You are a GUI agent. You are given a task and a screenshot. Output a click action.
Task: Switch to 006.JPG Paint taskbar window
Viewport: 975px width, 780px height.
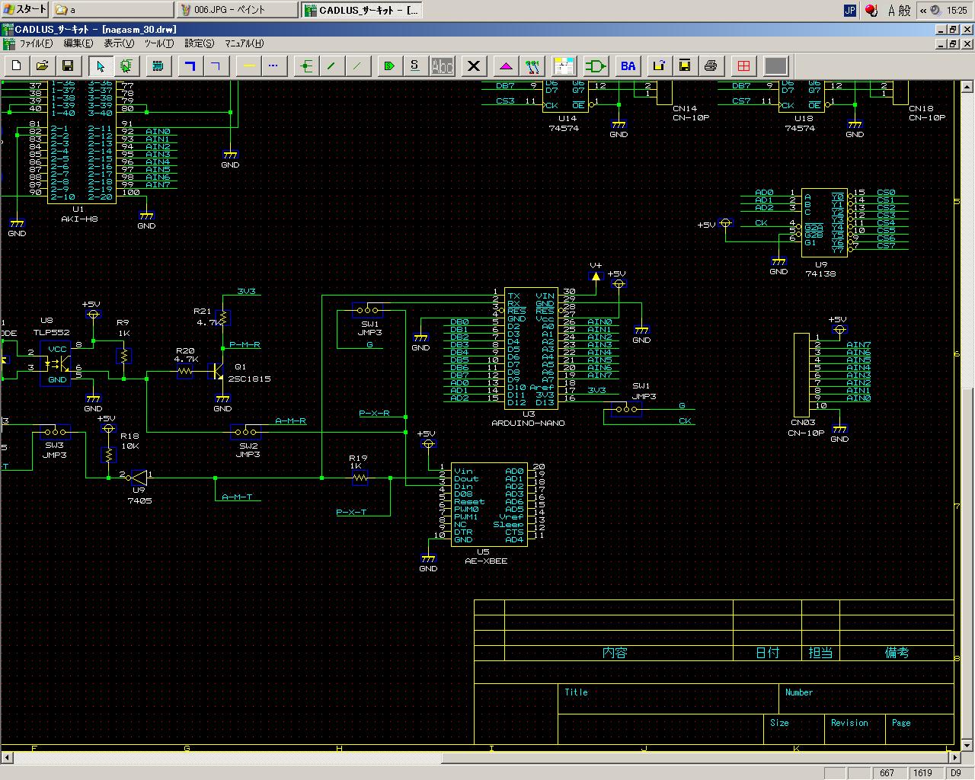236,10
